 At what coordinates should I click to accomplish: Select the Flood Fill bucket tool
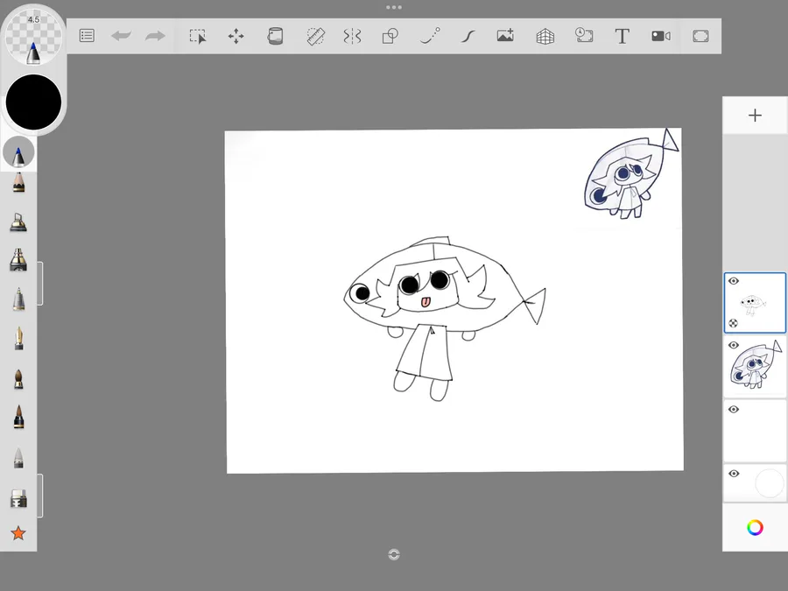click(x=275, y=36)
